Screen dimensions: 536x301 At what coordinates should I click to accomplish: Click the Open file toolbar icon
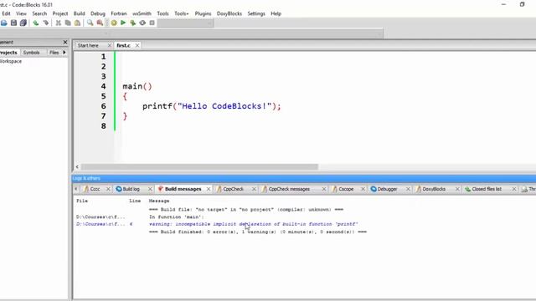click(x=3, y=23)
